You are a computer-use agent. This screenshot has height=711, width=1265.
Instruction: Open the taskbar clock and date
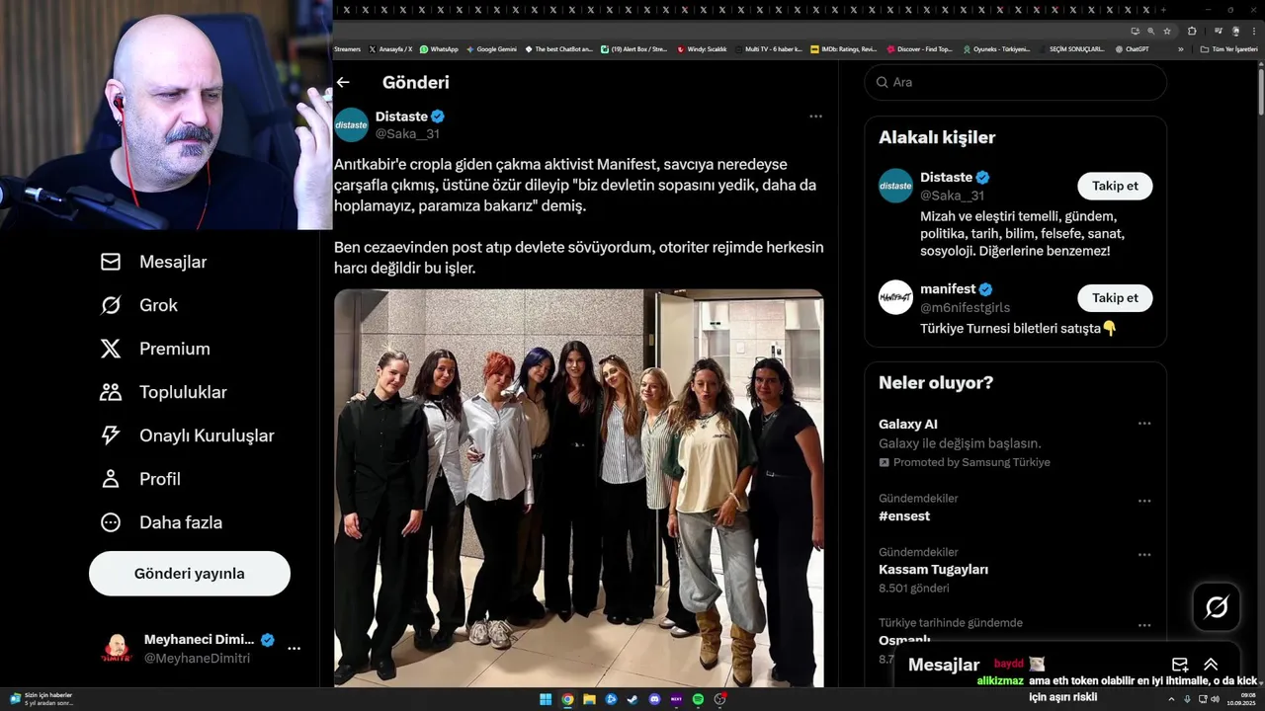[x=1240, y=699]
